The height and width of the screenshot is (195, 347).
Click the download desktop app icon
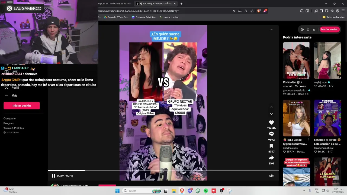pos(314,29)
